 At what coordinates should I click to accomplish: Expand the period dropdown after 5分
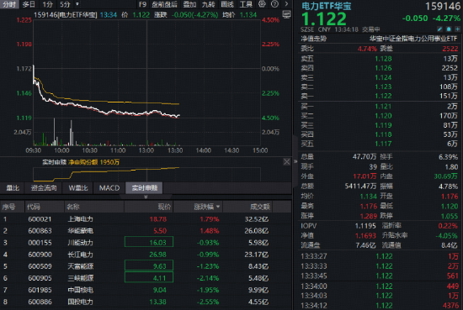pyautogui.click(x=77, y=4)
